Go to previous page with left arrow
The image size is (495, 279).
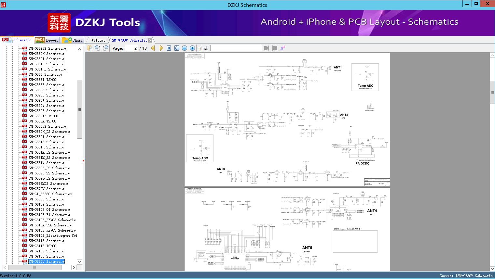click(153, 48)
